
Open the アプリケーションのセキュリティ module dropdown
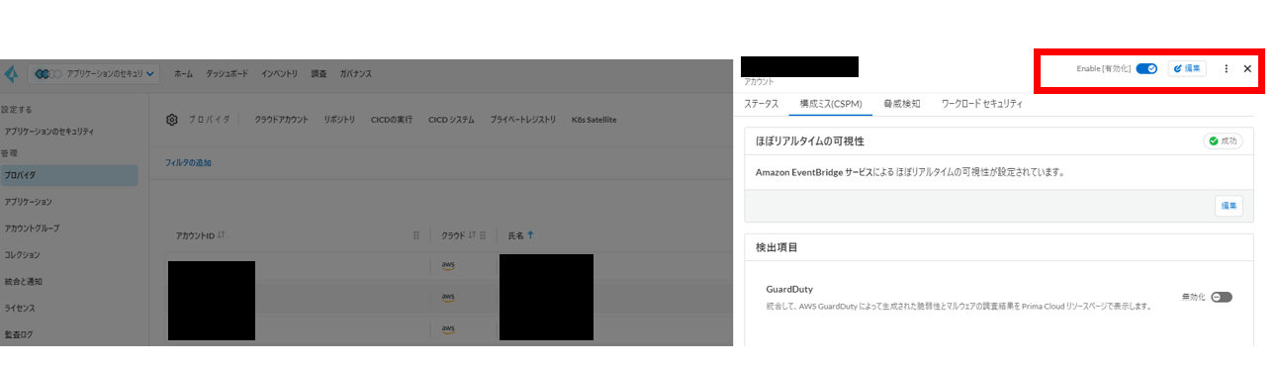pos(94,74)
